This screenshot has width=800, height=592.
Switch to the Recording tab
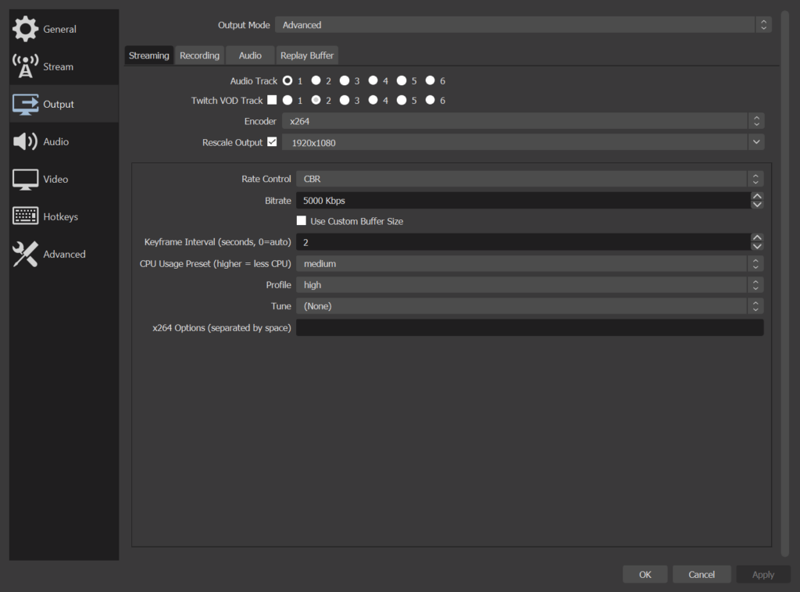[199, 55]
